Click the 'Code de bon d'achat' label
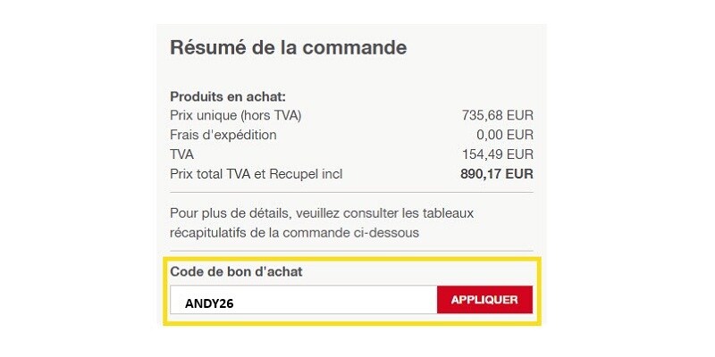Viewport: 715px width, 357px height. 236,271
